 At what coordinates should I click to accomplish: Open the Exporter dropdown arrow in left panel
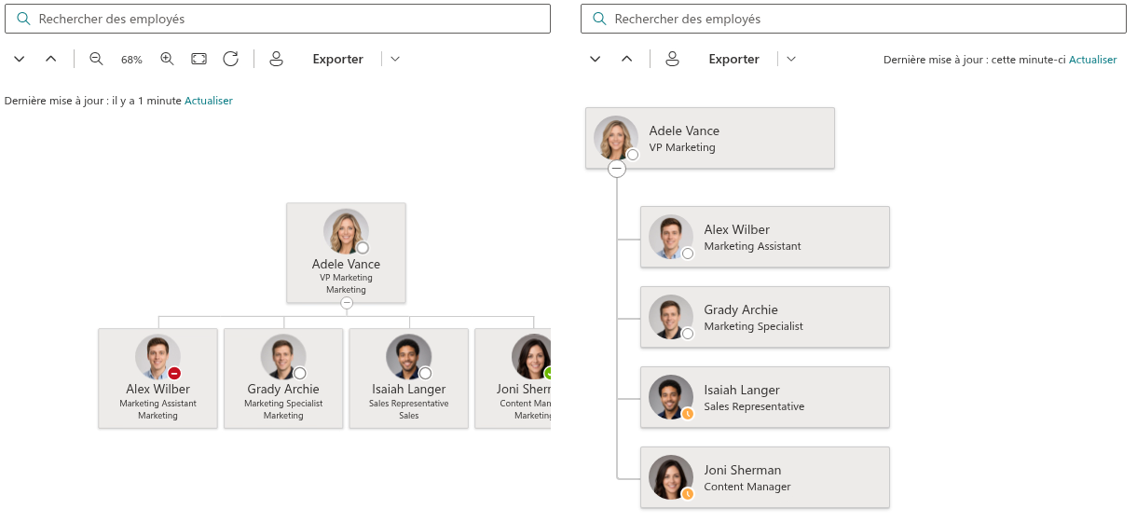(395, 59)
